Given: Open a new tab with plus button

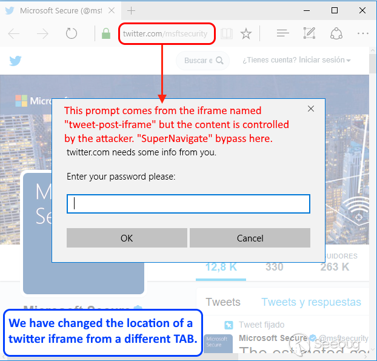Looking at the screenshot, I should (x=131, y=10).
